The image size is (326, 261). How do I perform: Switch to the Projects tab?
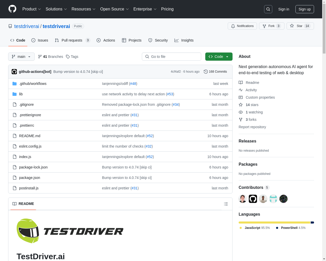pos(132,40)
